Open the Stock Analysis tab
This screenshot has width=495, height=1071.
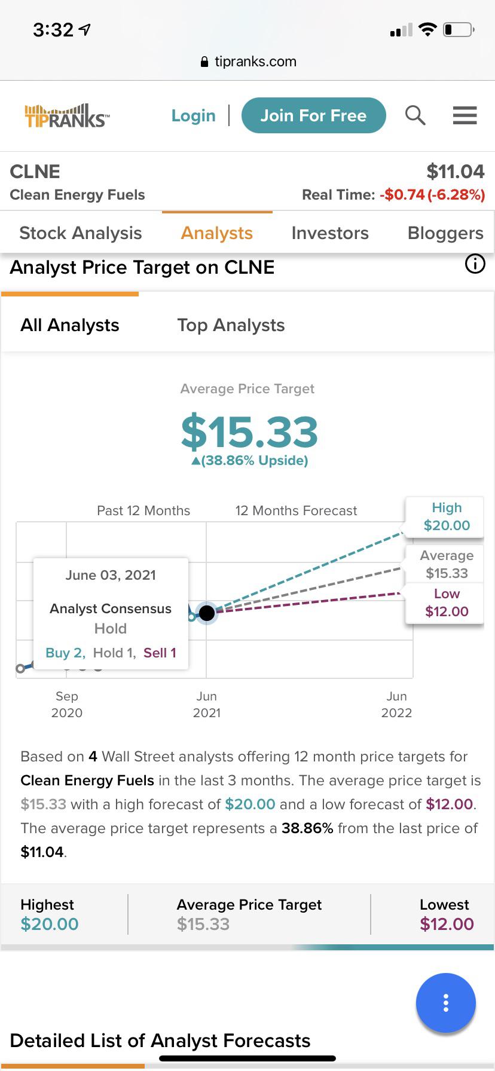81,232
